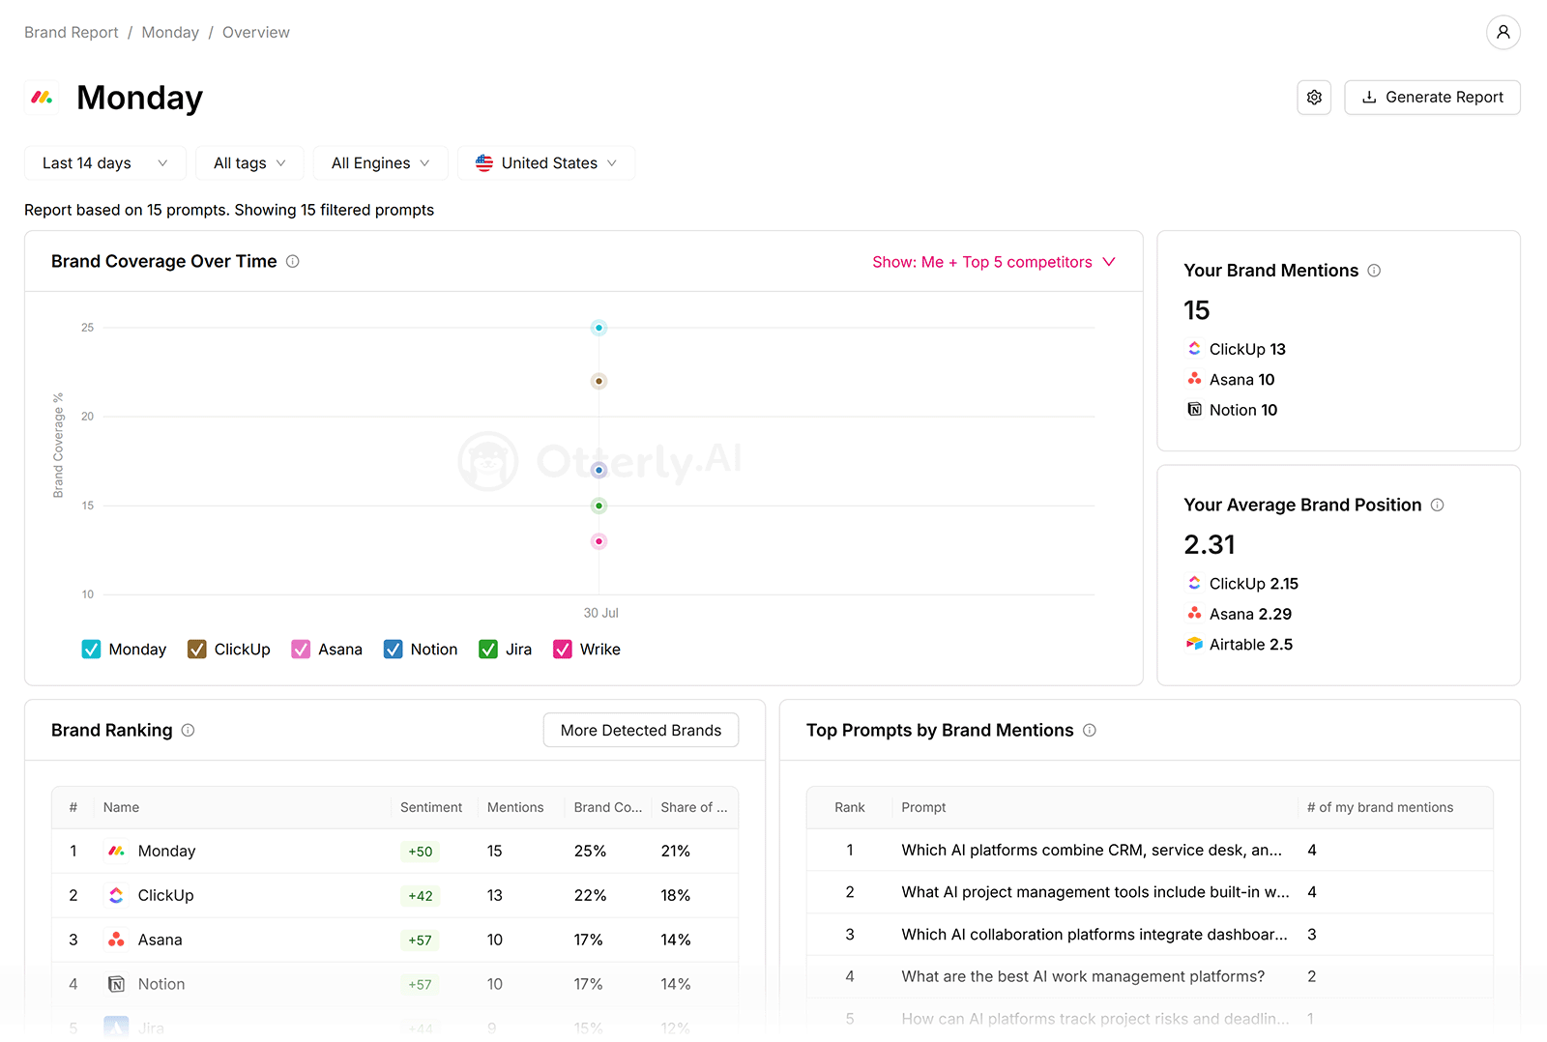Click Notion name in Brand Ranking row

point(161,984)
